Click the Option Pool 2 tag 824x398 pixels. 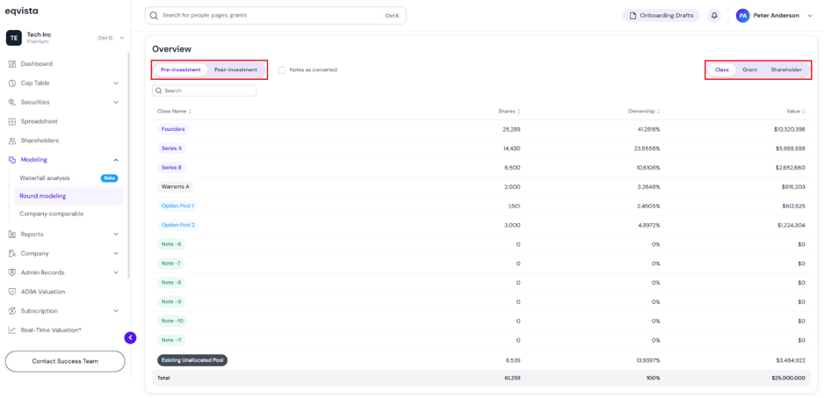pyautogui.click(x=178, y=225)
